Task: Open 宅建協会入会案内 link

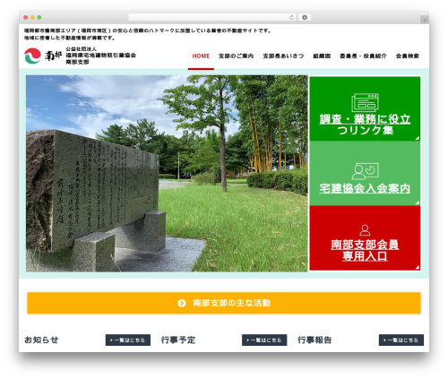Action: pyautogui.click(x=365, y=188)
